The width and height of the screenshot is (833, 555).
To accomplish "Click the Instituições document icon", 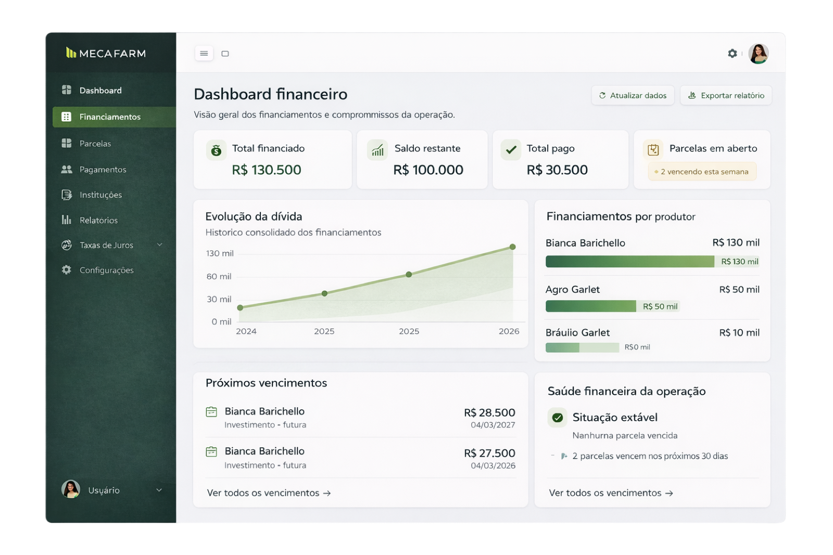I will point(67,195).
